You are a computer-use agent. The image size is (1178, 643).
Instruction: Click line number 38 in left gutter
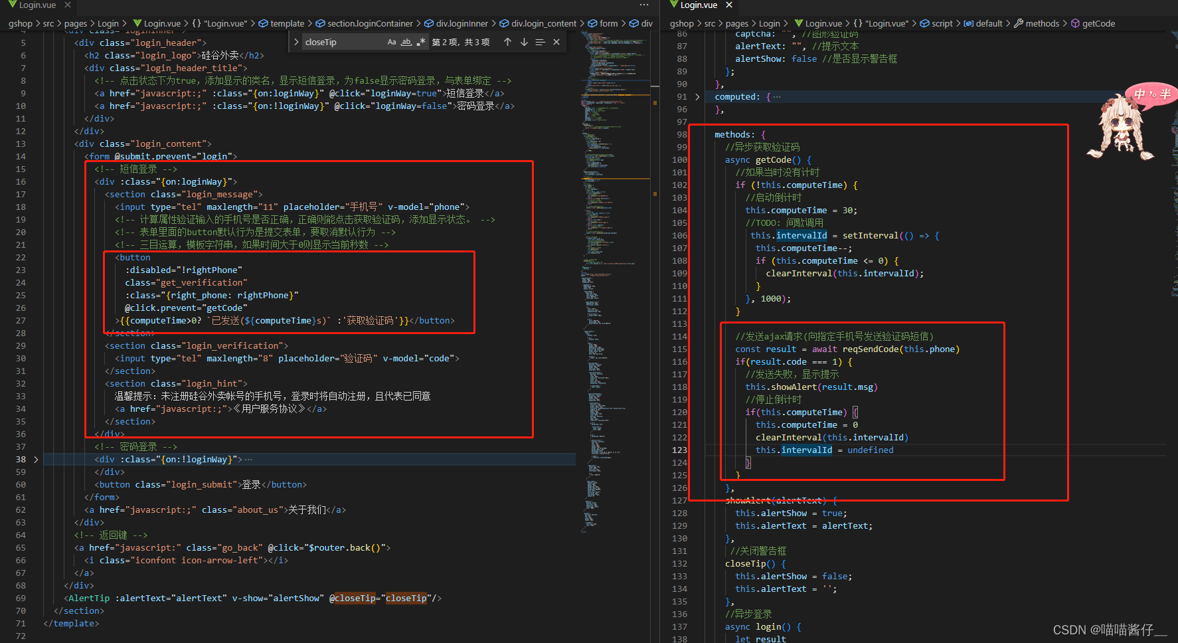pos(21,460)
